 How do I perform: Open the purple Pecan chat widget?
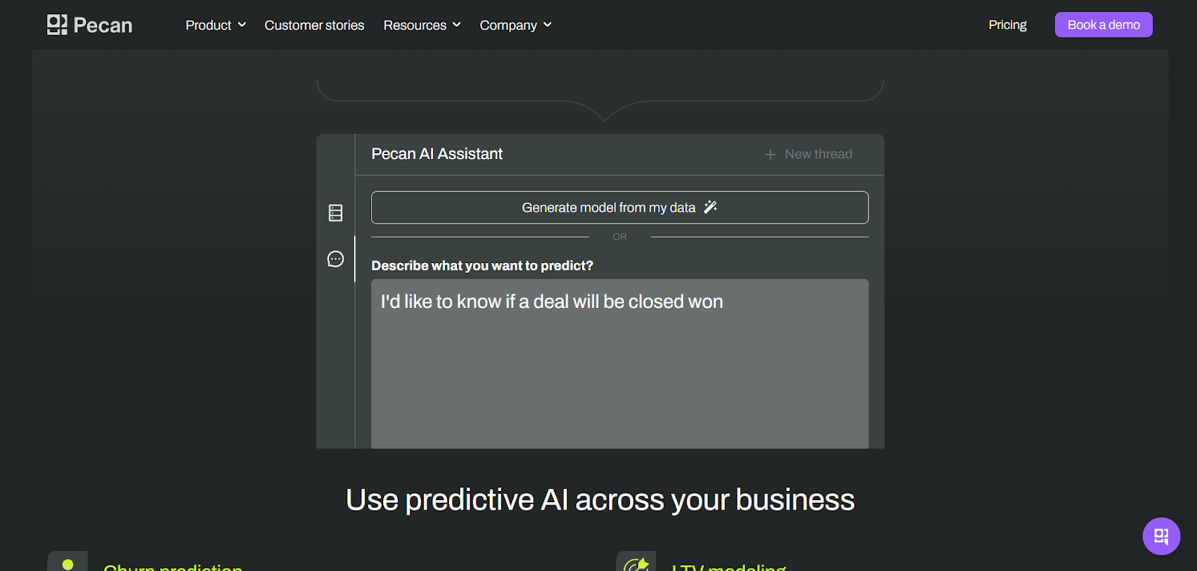pyautogui.click(x=1161, y=536)
